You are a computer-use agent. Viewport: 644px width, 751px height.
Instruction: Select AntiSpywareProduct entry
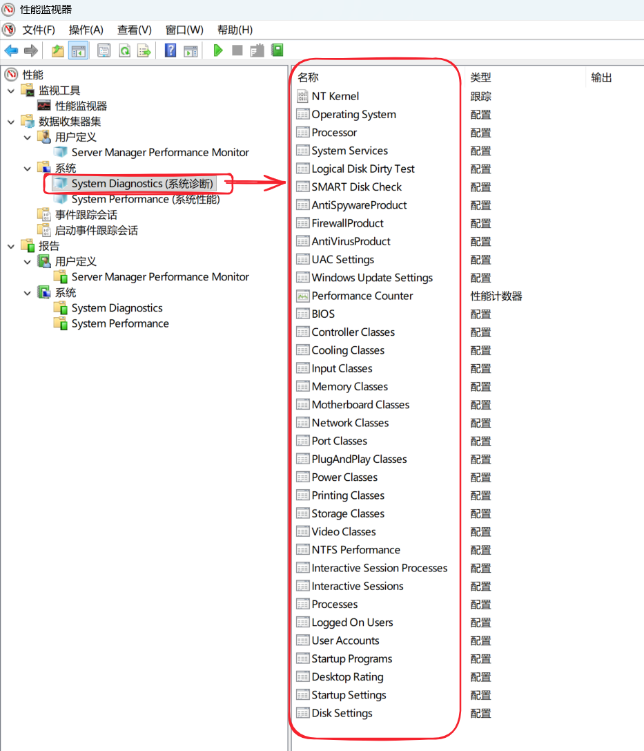359,205
